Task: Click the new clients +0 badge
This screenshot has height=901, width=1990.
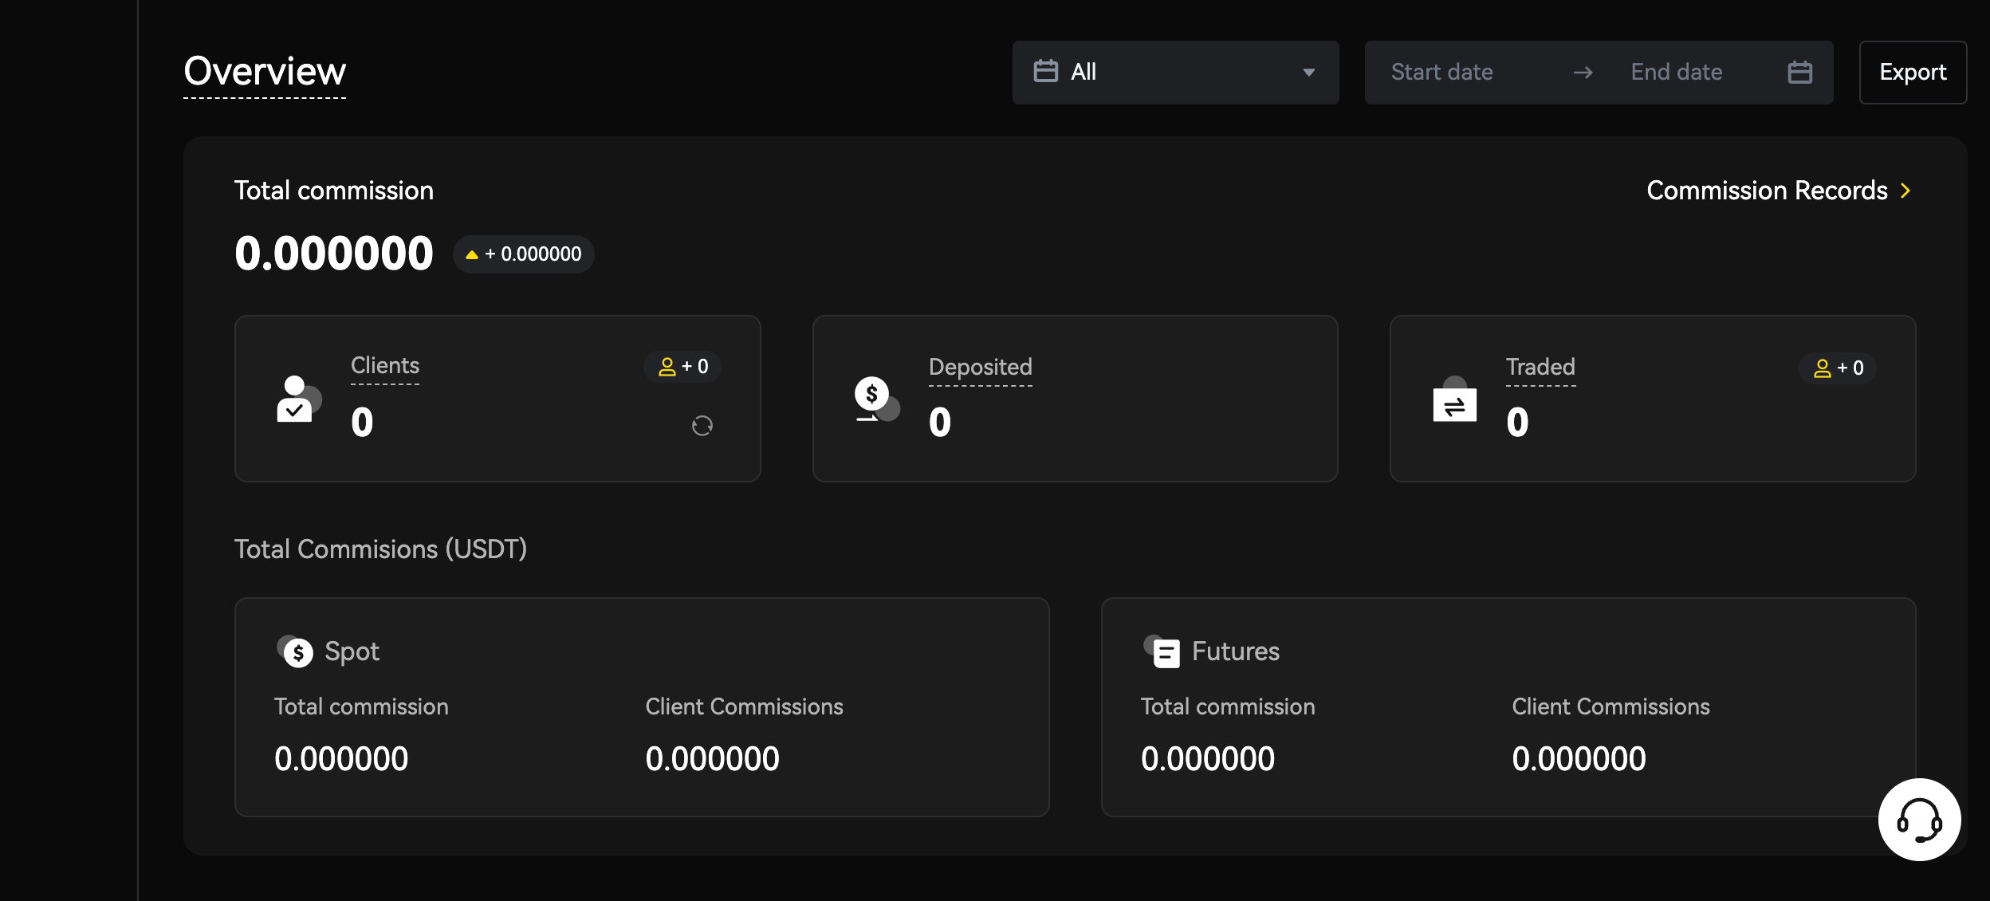Action: 683,367
